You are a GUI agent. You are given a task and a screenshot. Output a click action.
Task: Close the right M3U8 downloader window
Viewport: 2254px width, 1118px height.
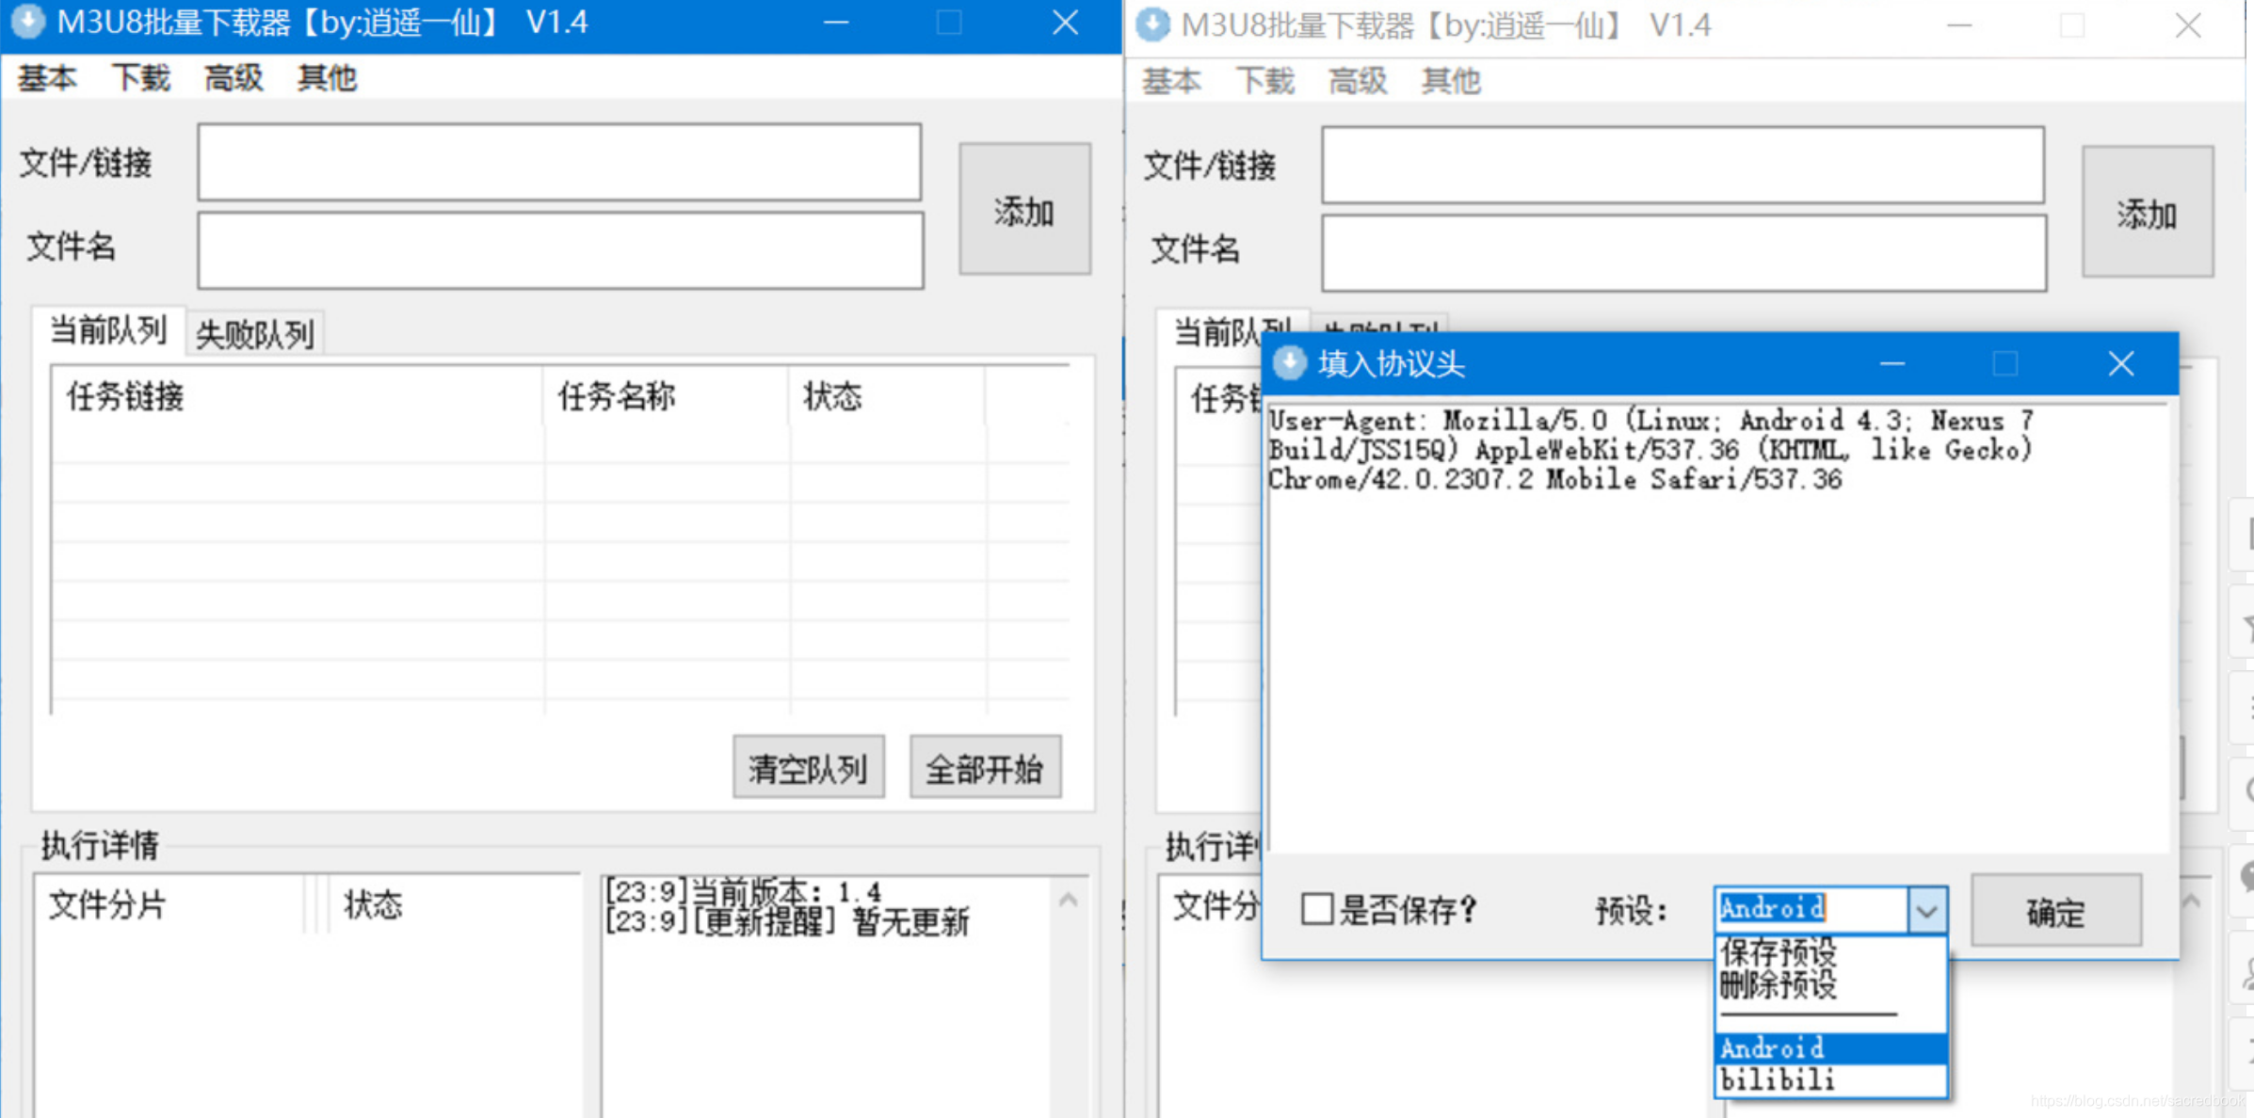pos(2188,25)
